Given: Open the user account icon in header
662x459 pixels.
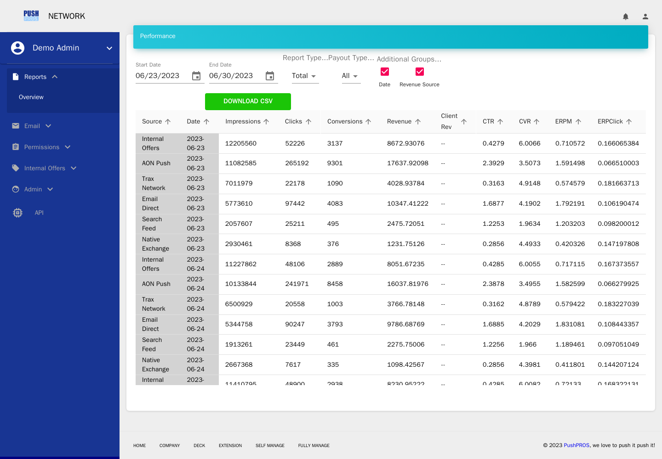Looking at the screenshot, I should click(645, 17).
